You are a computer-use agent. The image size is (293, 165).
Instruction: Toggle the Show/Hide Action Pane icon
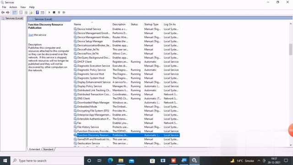click(43, 12)
